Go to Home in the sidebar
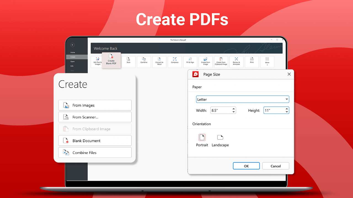This screenshot has width=353, height=198. [73, 52]
